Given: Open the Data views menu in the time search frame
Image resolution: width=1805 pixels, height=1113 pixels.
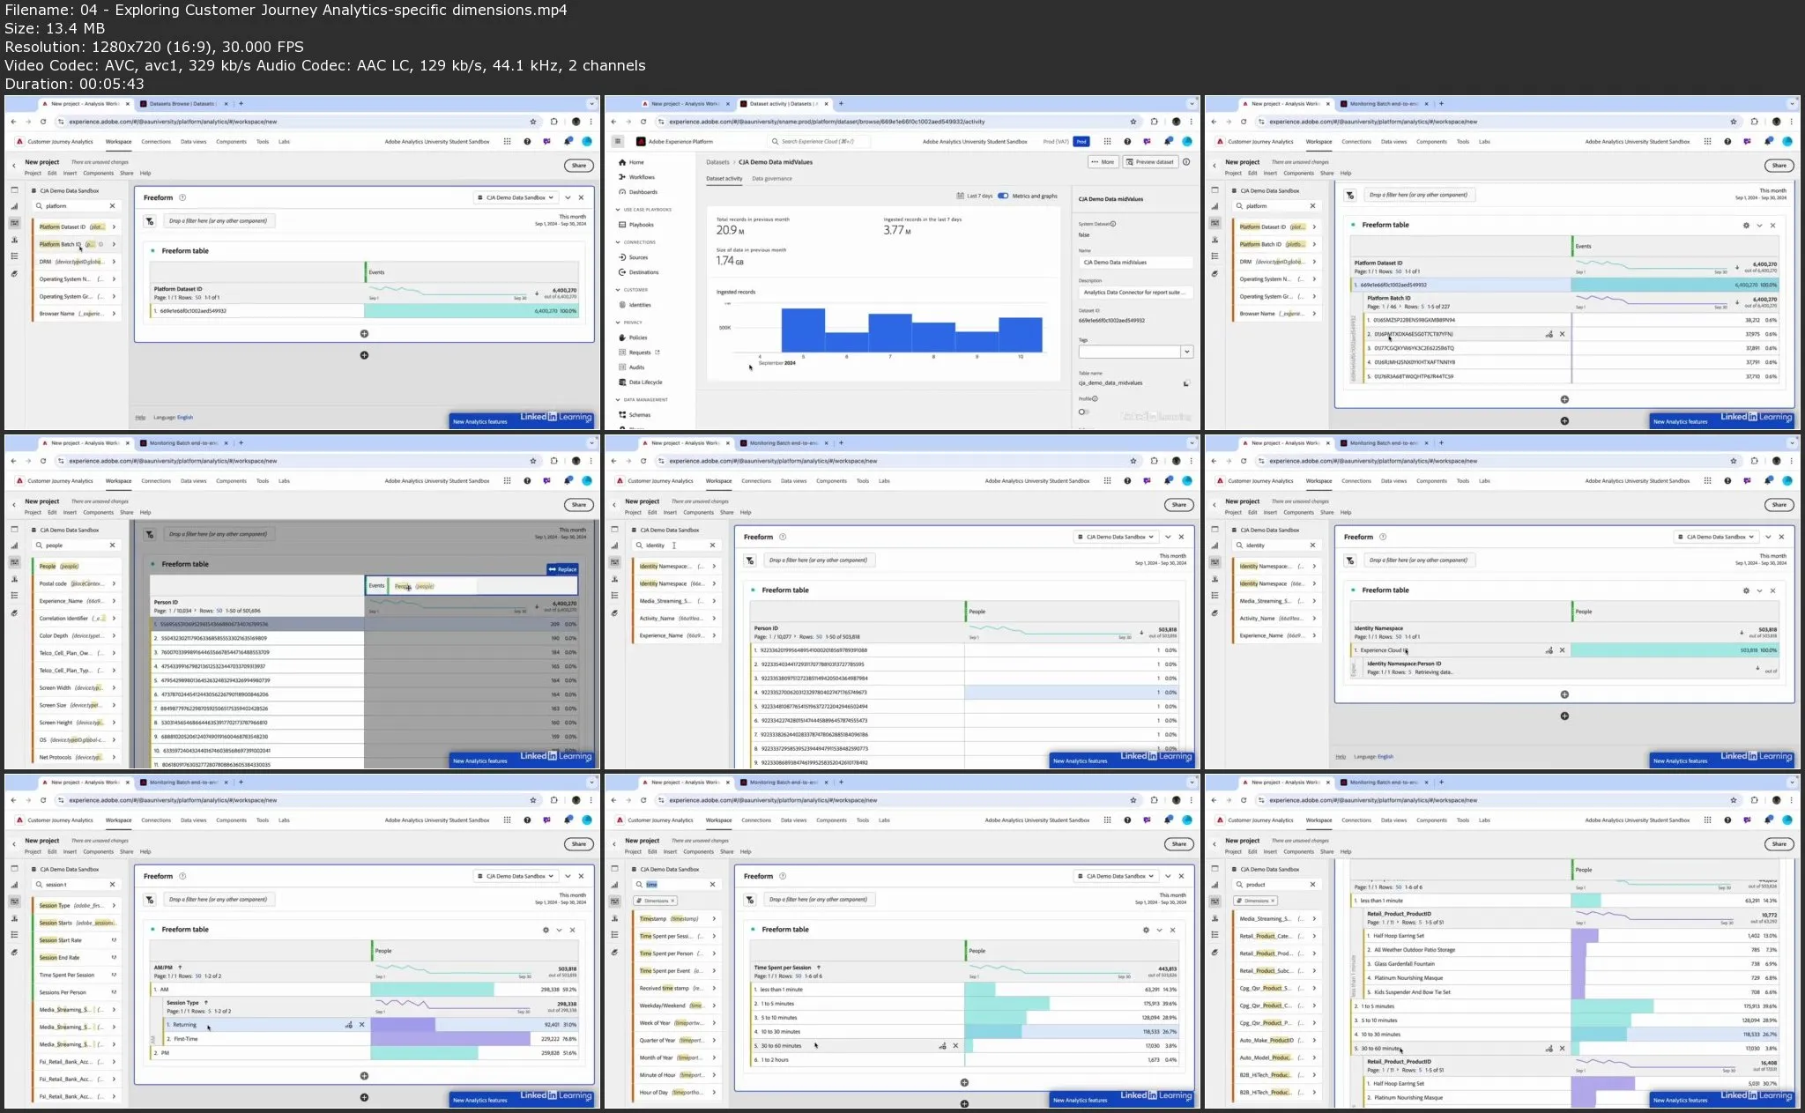Looking at the screenshot, I should click(x=793, y=820).
